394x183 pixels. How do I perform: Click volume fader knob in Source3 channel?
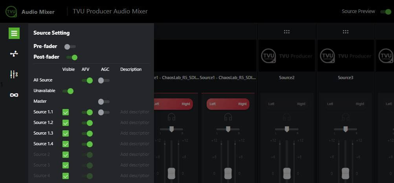tap(346, 174)
